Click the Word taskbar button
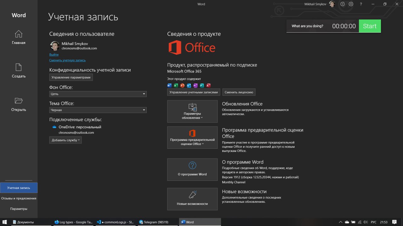The height and width of the screenshot is (226, 403). tap(200, 222)
